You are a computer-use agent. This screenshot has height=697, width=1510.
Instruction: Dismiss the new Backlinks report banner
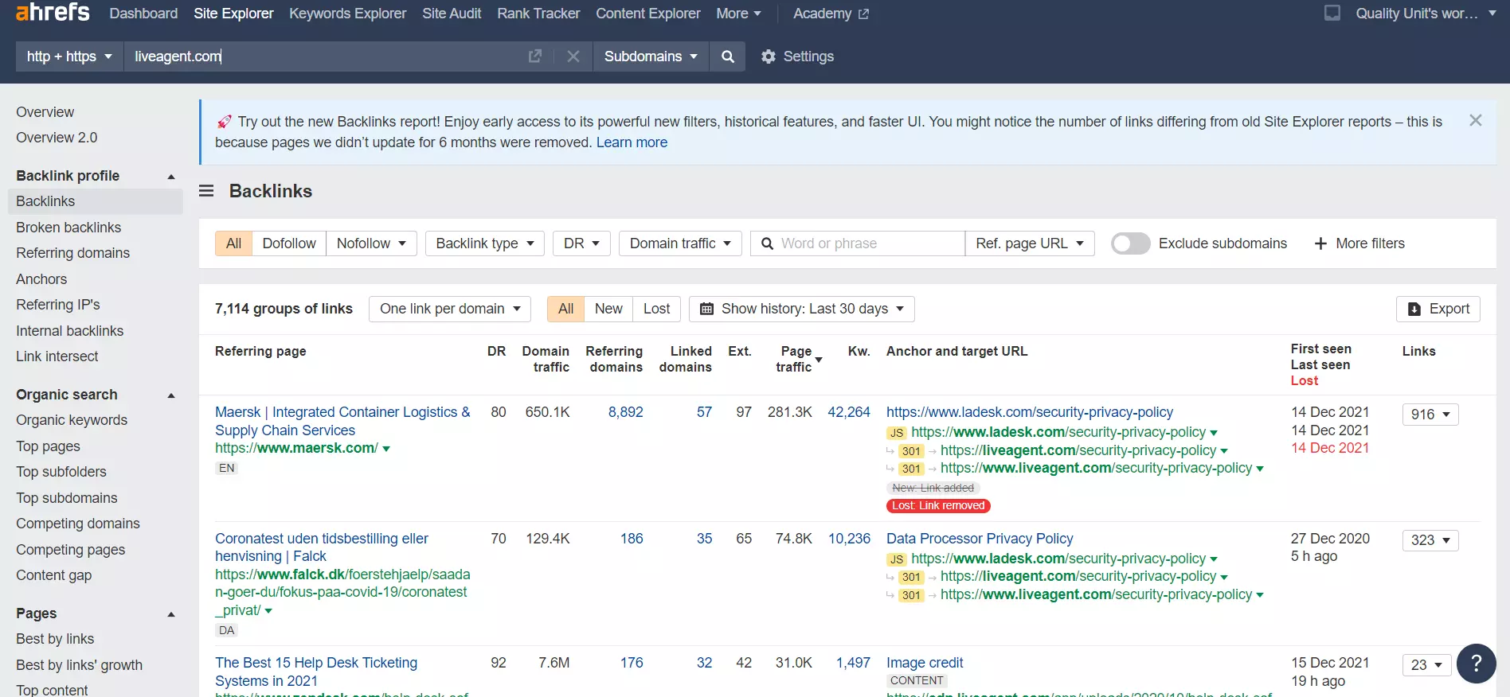[1475, 121]
